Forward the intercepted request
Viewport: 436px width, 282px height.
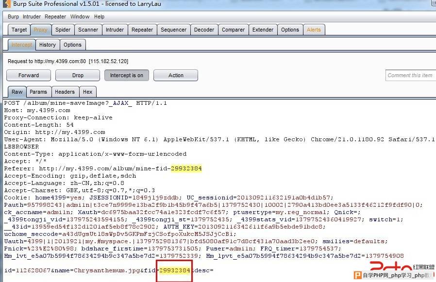coord(29,75)
